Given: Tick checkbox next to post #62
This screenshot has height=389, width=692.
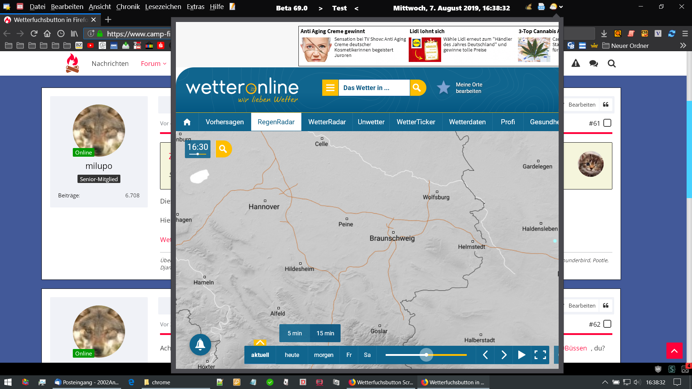Looking at the screenshot, I should 607,324.
